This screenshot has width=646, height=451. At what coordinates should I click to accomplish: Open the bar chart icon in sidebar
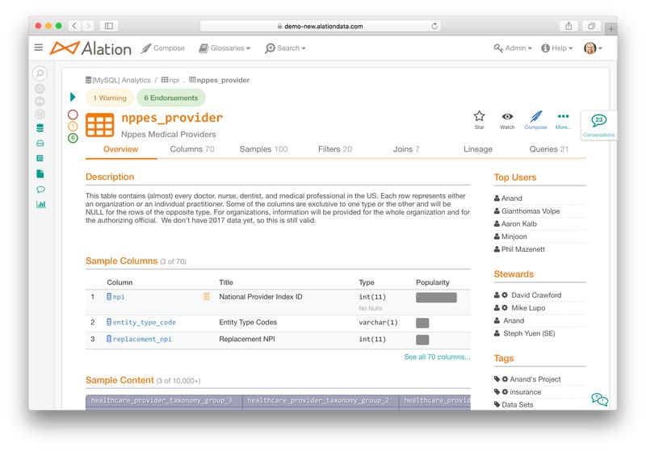point(41,204)
